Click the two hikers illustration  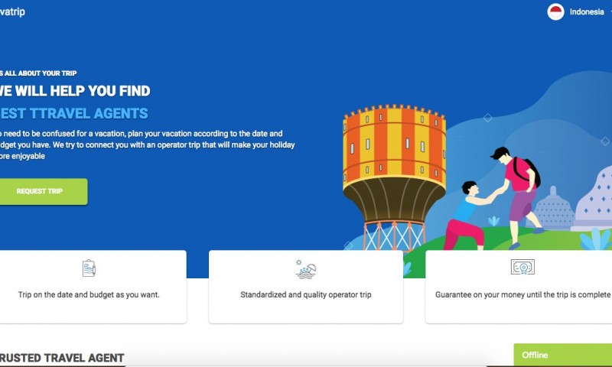493,198
